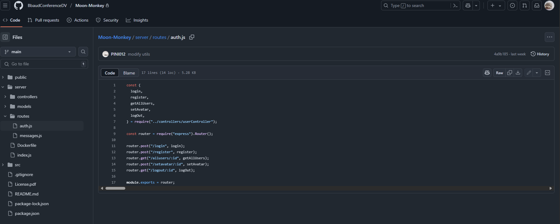Click scroll left arrow of code scrollbar
Viewport: 560px width, 224px height.
click(102, 188)
